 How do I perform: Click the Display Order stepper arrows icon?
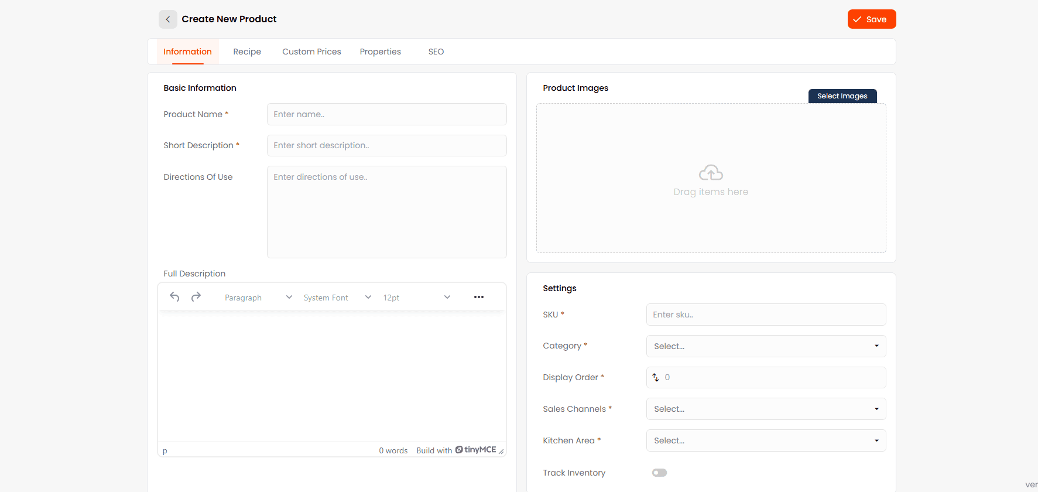656,378
